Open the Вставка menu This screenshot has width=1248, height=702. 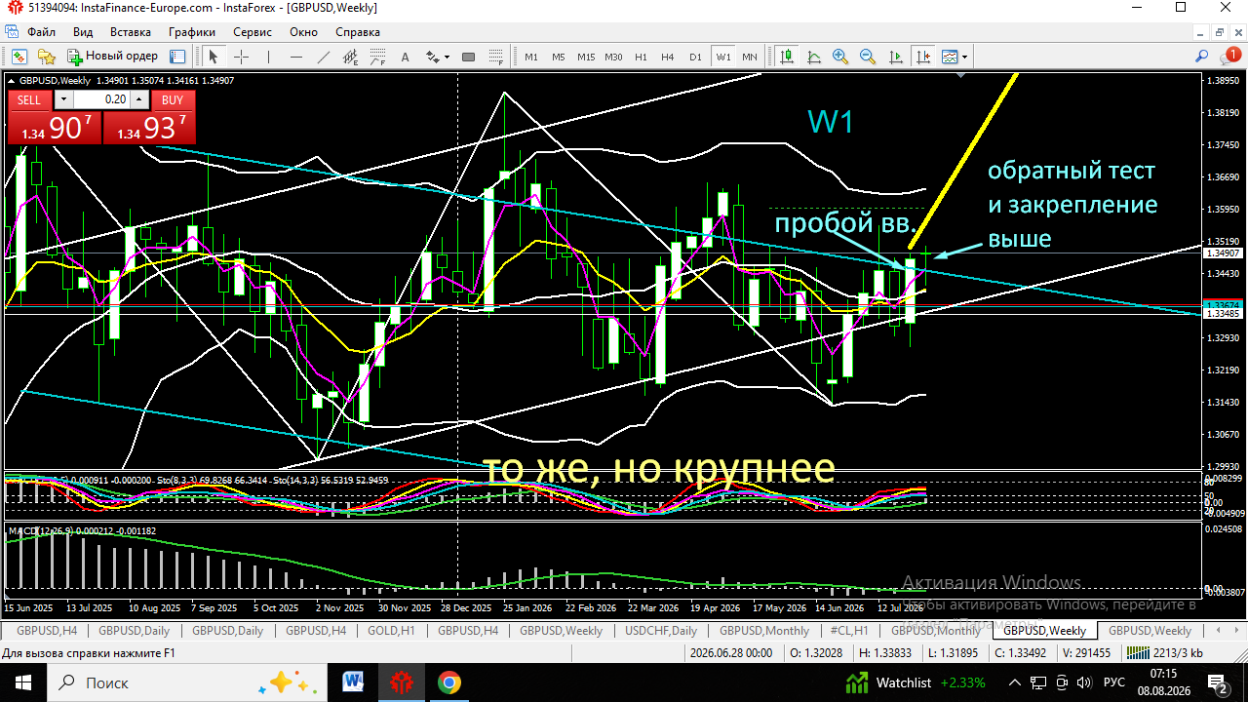(130, 31)
